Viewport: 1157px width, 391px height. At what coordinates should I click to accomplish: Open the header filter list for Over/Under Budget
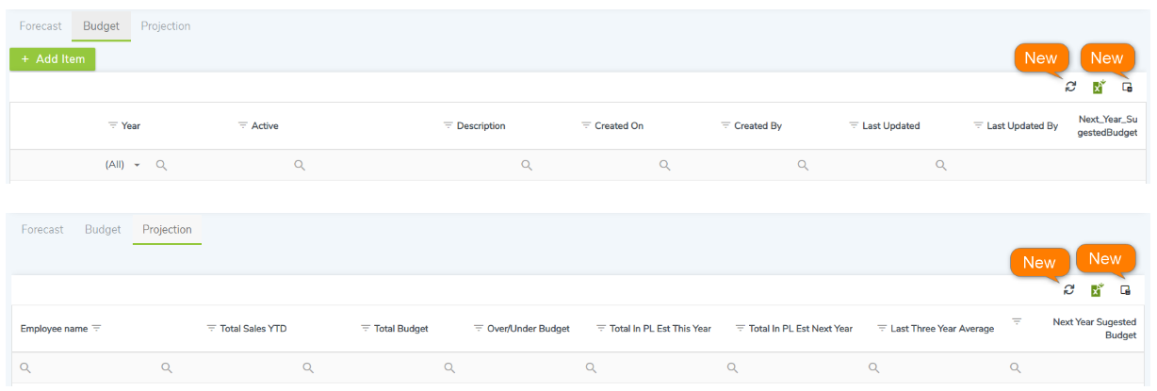coord(479,328)
